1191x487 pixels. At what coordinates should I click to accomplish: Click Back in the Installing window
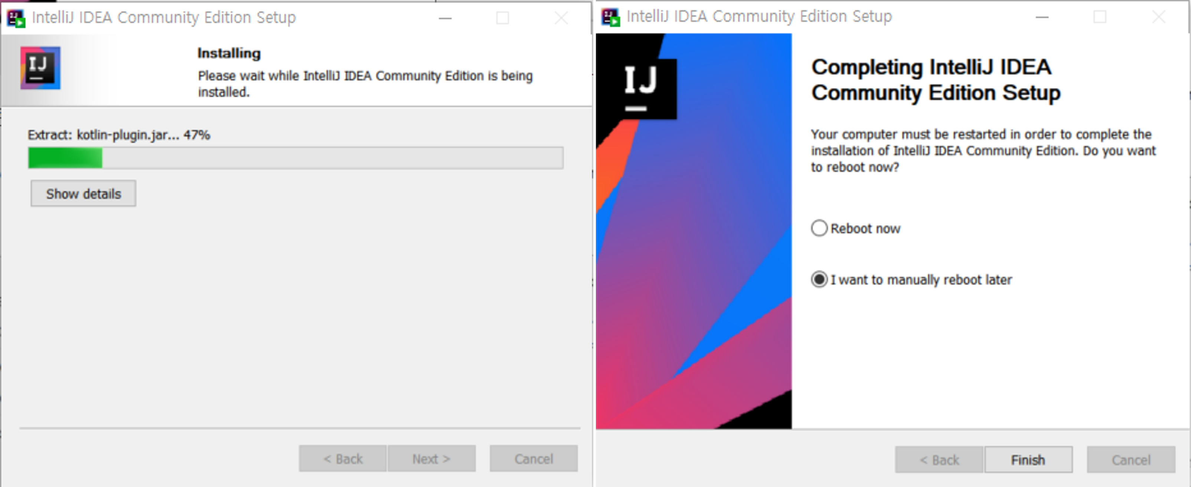pyautogui.click(x=343, y=458)
